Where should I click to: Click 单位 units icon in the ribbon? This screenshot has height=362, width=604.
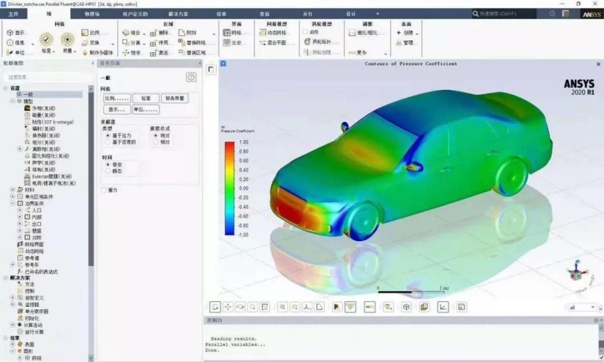[10, 53]
